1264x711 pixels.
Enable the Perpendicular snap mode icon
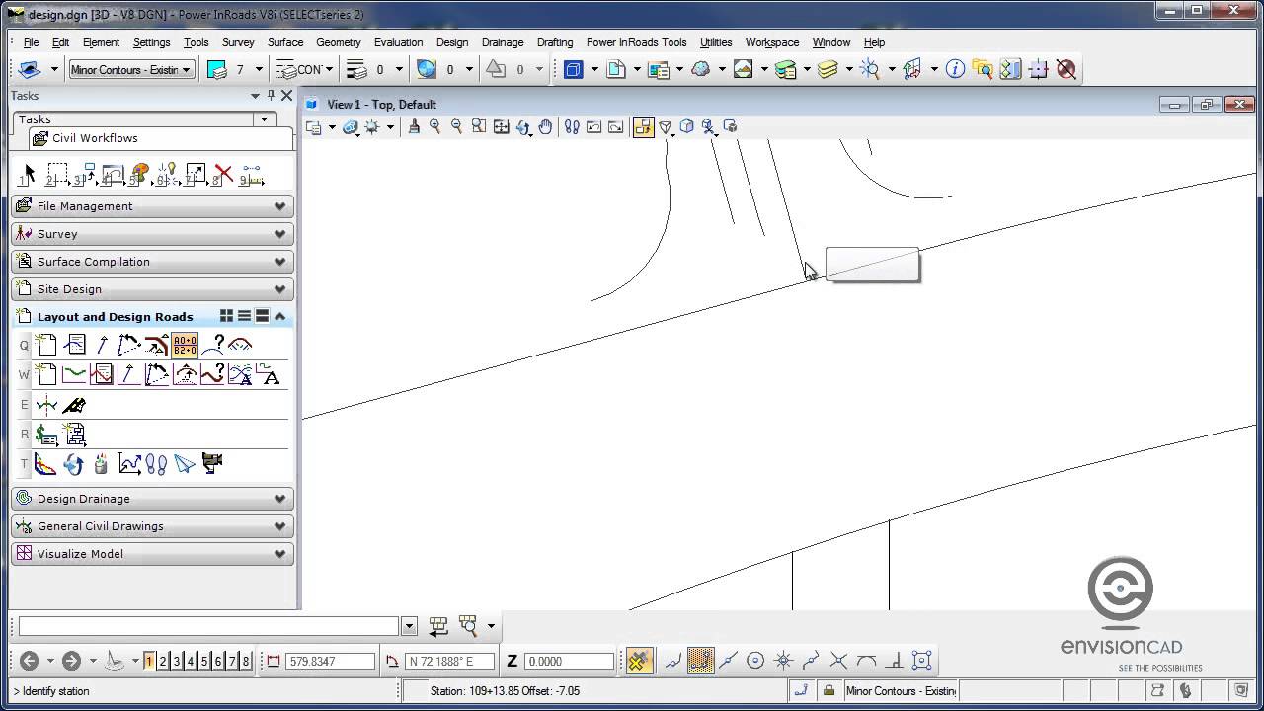(894, 661)
